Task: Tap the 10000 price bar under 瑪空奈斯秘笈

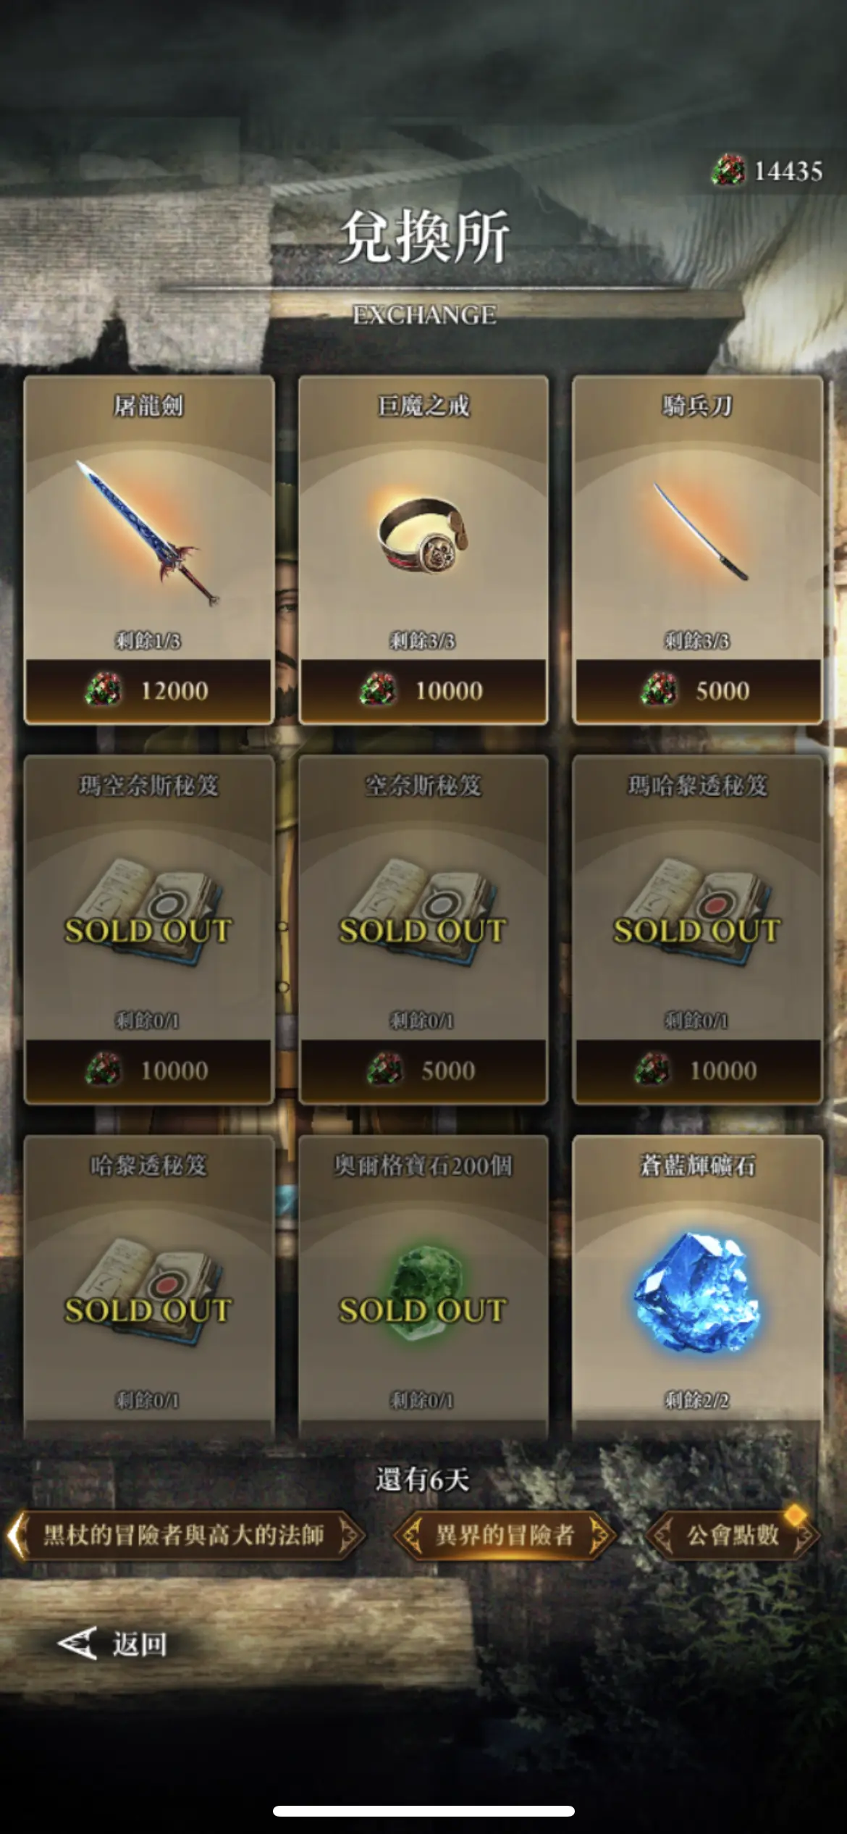Action: point(148,1071)
